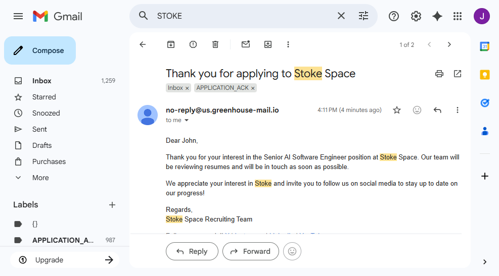Screen dimensions: 499x276
Task: Open the Drafts folder
Action: coord(42,145)
